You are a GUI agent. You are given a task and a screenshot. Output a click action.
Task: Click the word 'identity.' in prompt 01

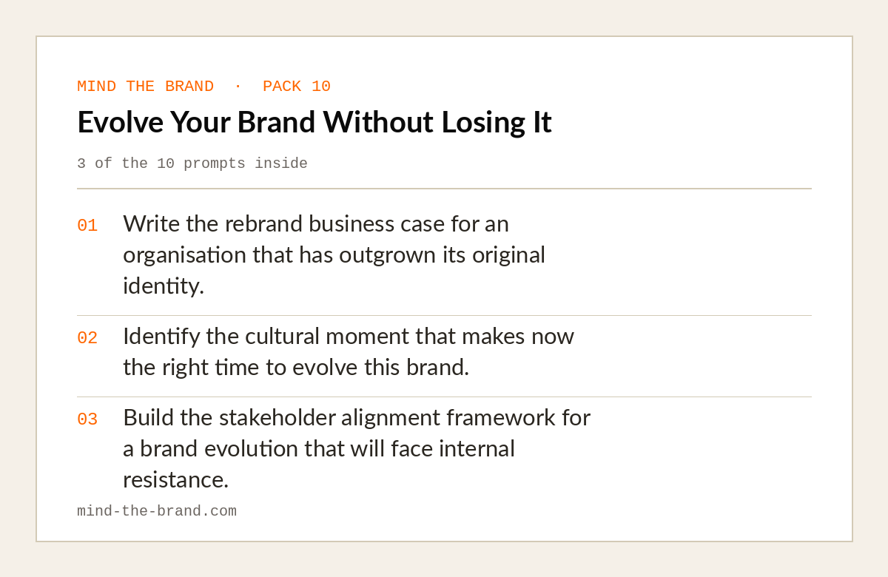pos(164,286)
